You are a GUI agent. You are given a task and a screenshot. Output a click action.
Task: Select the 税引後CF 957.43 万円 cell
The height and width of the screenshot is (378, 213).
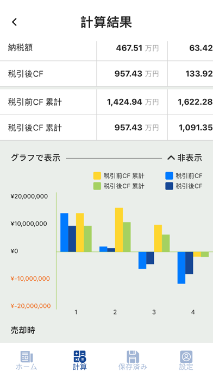click(132, 73)
